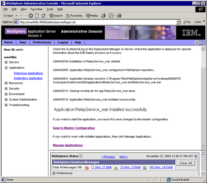Open '142 new, 142 total' messages link
Screen dimensions: 207x183
coord(161,167)
